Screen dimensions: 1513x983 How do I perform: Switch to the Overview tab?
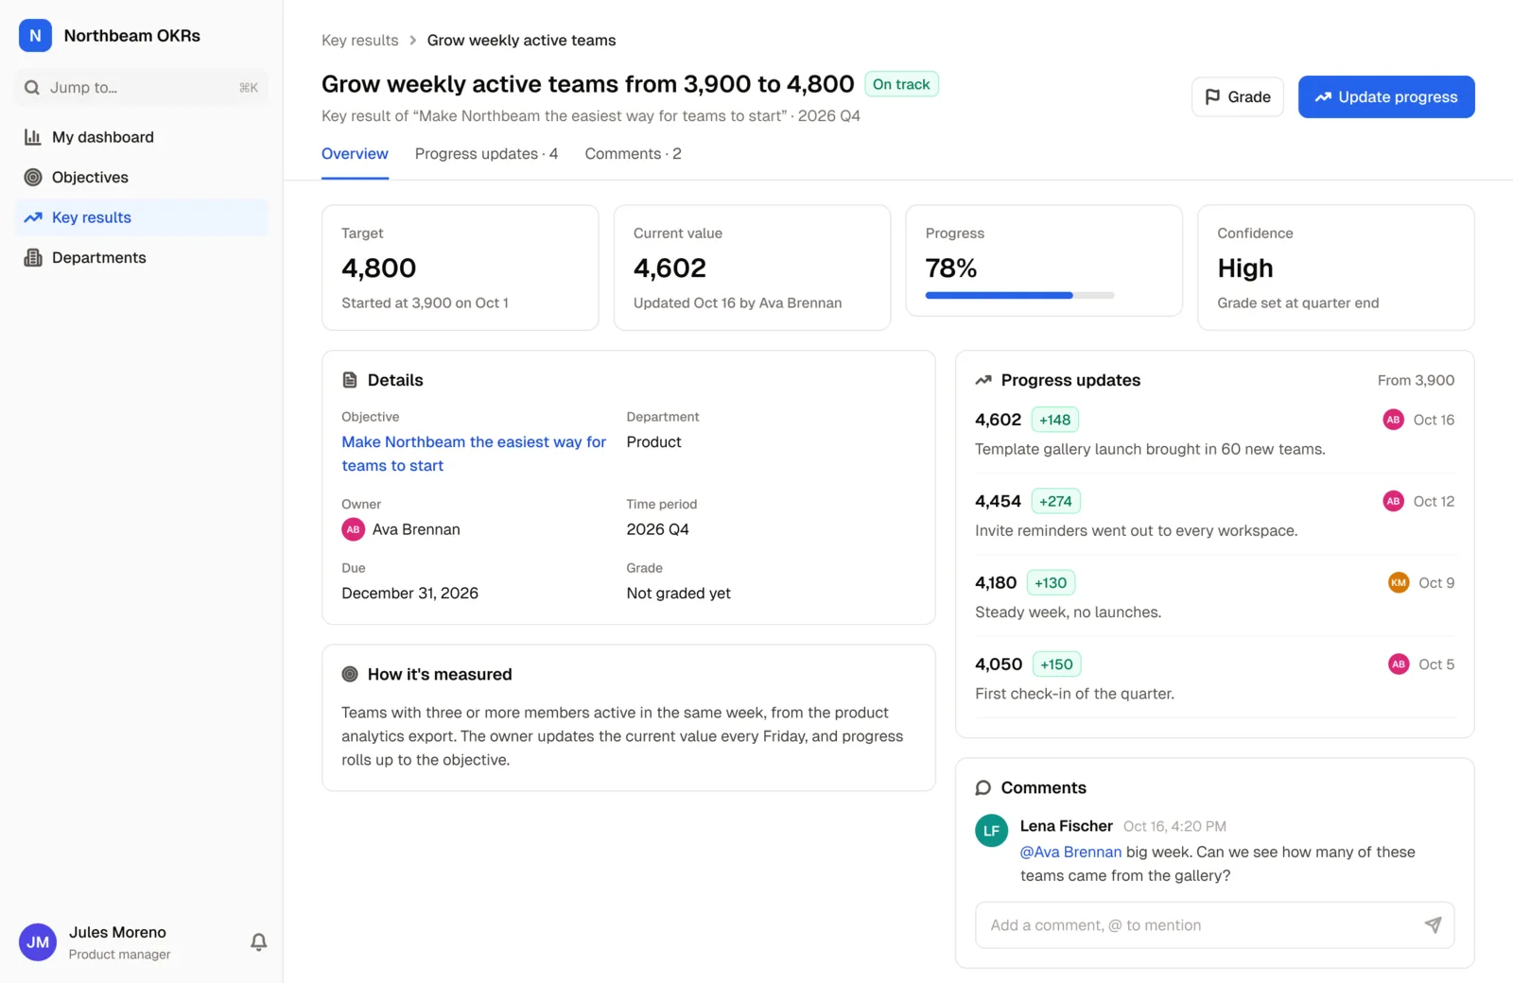coord(355,154)
